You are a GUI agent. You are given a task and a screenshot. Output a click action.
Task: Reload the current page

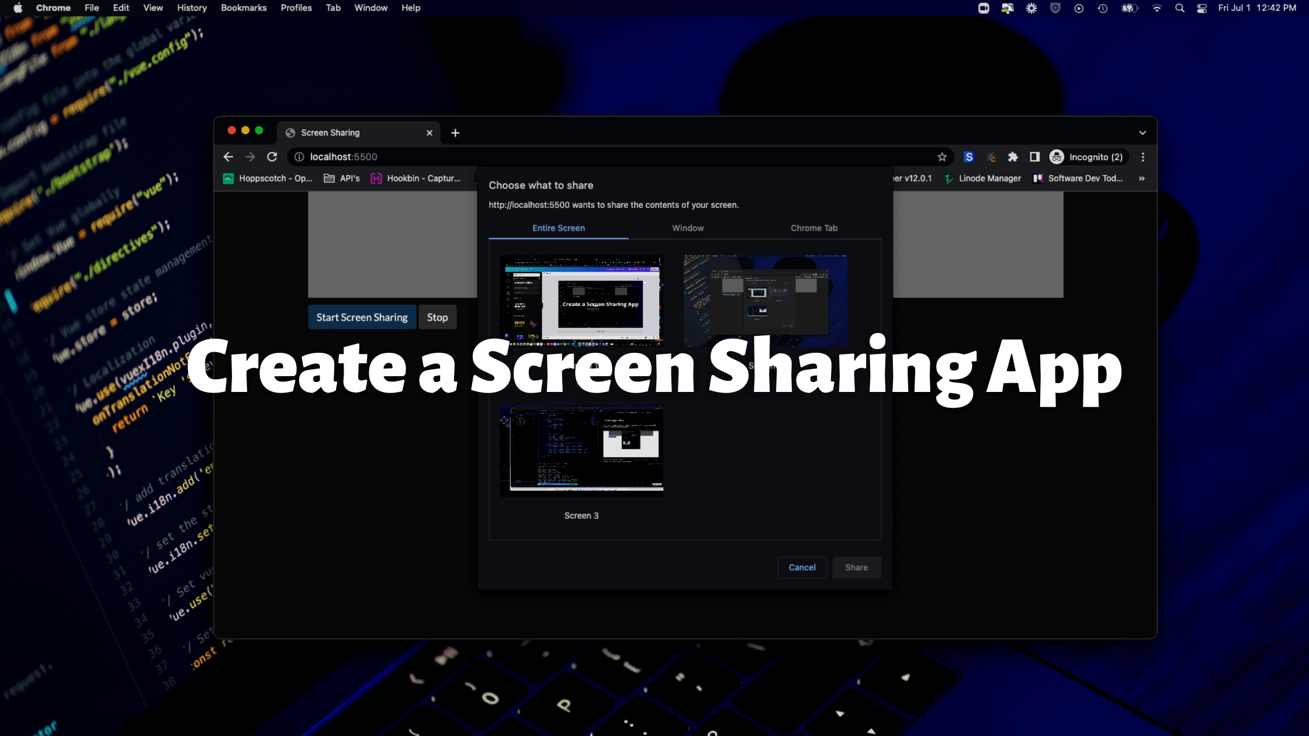(272, 157)
